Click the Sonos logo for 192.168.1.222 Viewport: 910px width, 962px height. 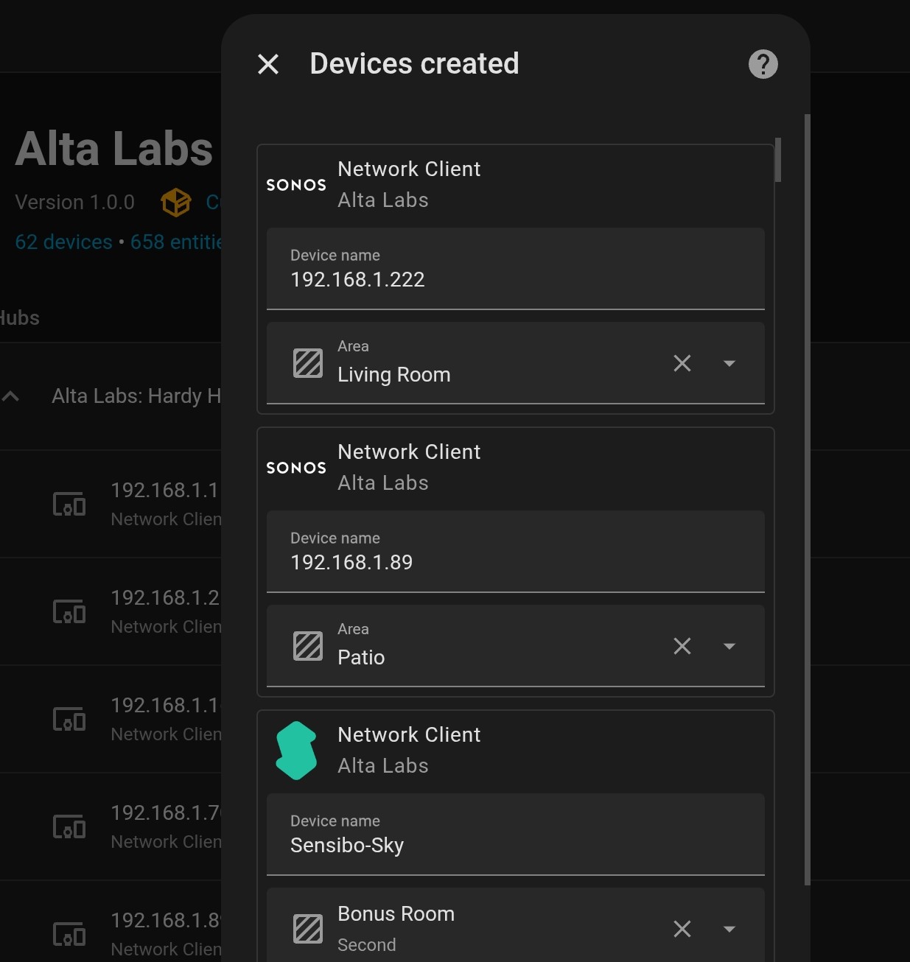tap(295, 185)
